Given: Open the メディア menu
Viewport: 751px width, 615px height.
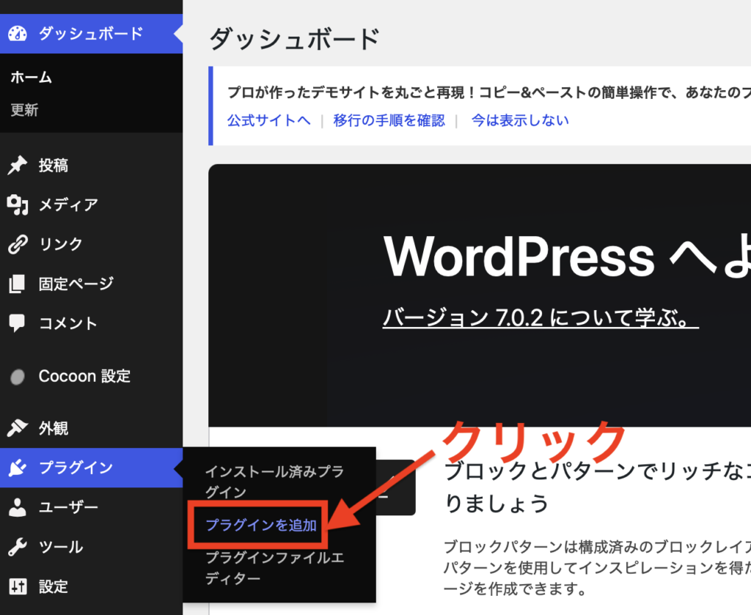Looking at the screenshot, I should point(91,205).
